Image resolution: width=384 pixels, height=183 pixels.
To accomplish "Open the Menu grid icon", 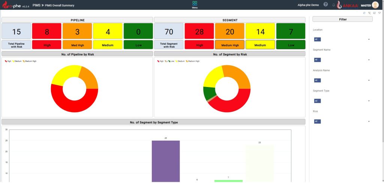I will point(195,4).
